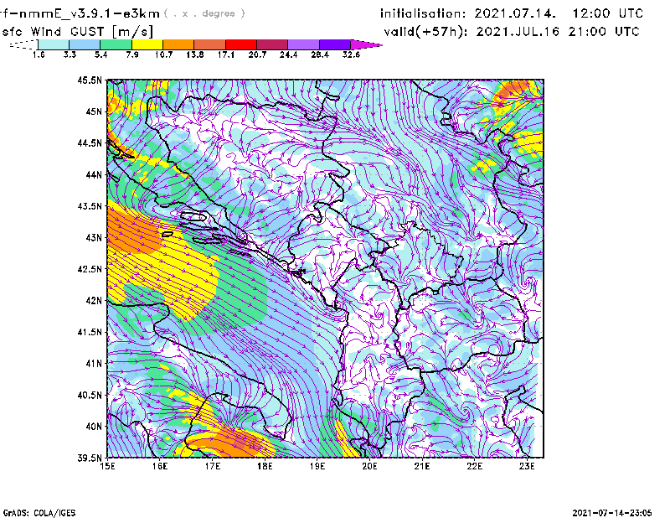Click the light purple legend swatch (24.4–28.4)

(x=304, y=44)
